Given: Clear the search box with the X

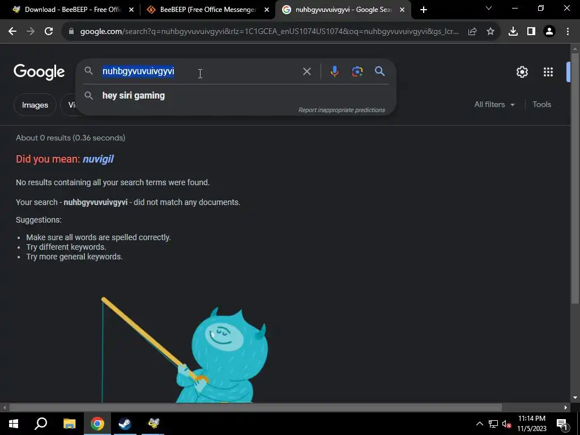Looking at the screenshot, I should coord(306,71).
